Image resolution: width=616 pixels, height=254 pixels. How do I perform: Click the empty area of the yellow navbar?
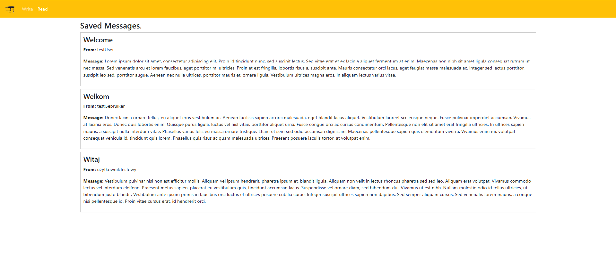321,9
